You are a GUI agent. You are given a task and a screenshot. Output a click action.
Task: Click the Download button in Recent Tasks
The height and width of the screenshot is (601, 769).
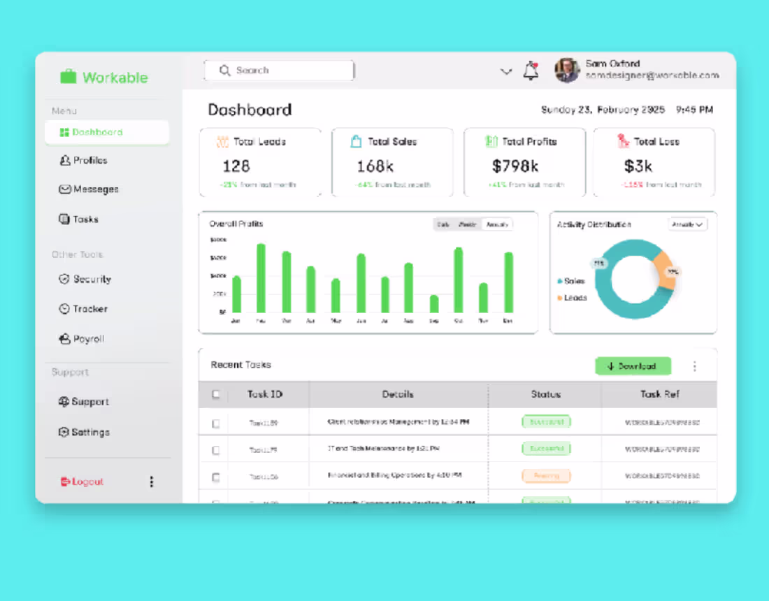(633, 365)
